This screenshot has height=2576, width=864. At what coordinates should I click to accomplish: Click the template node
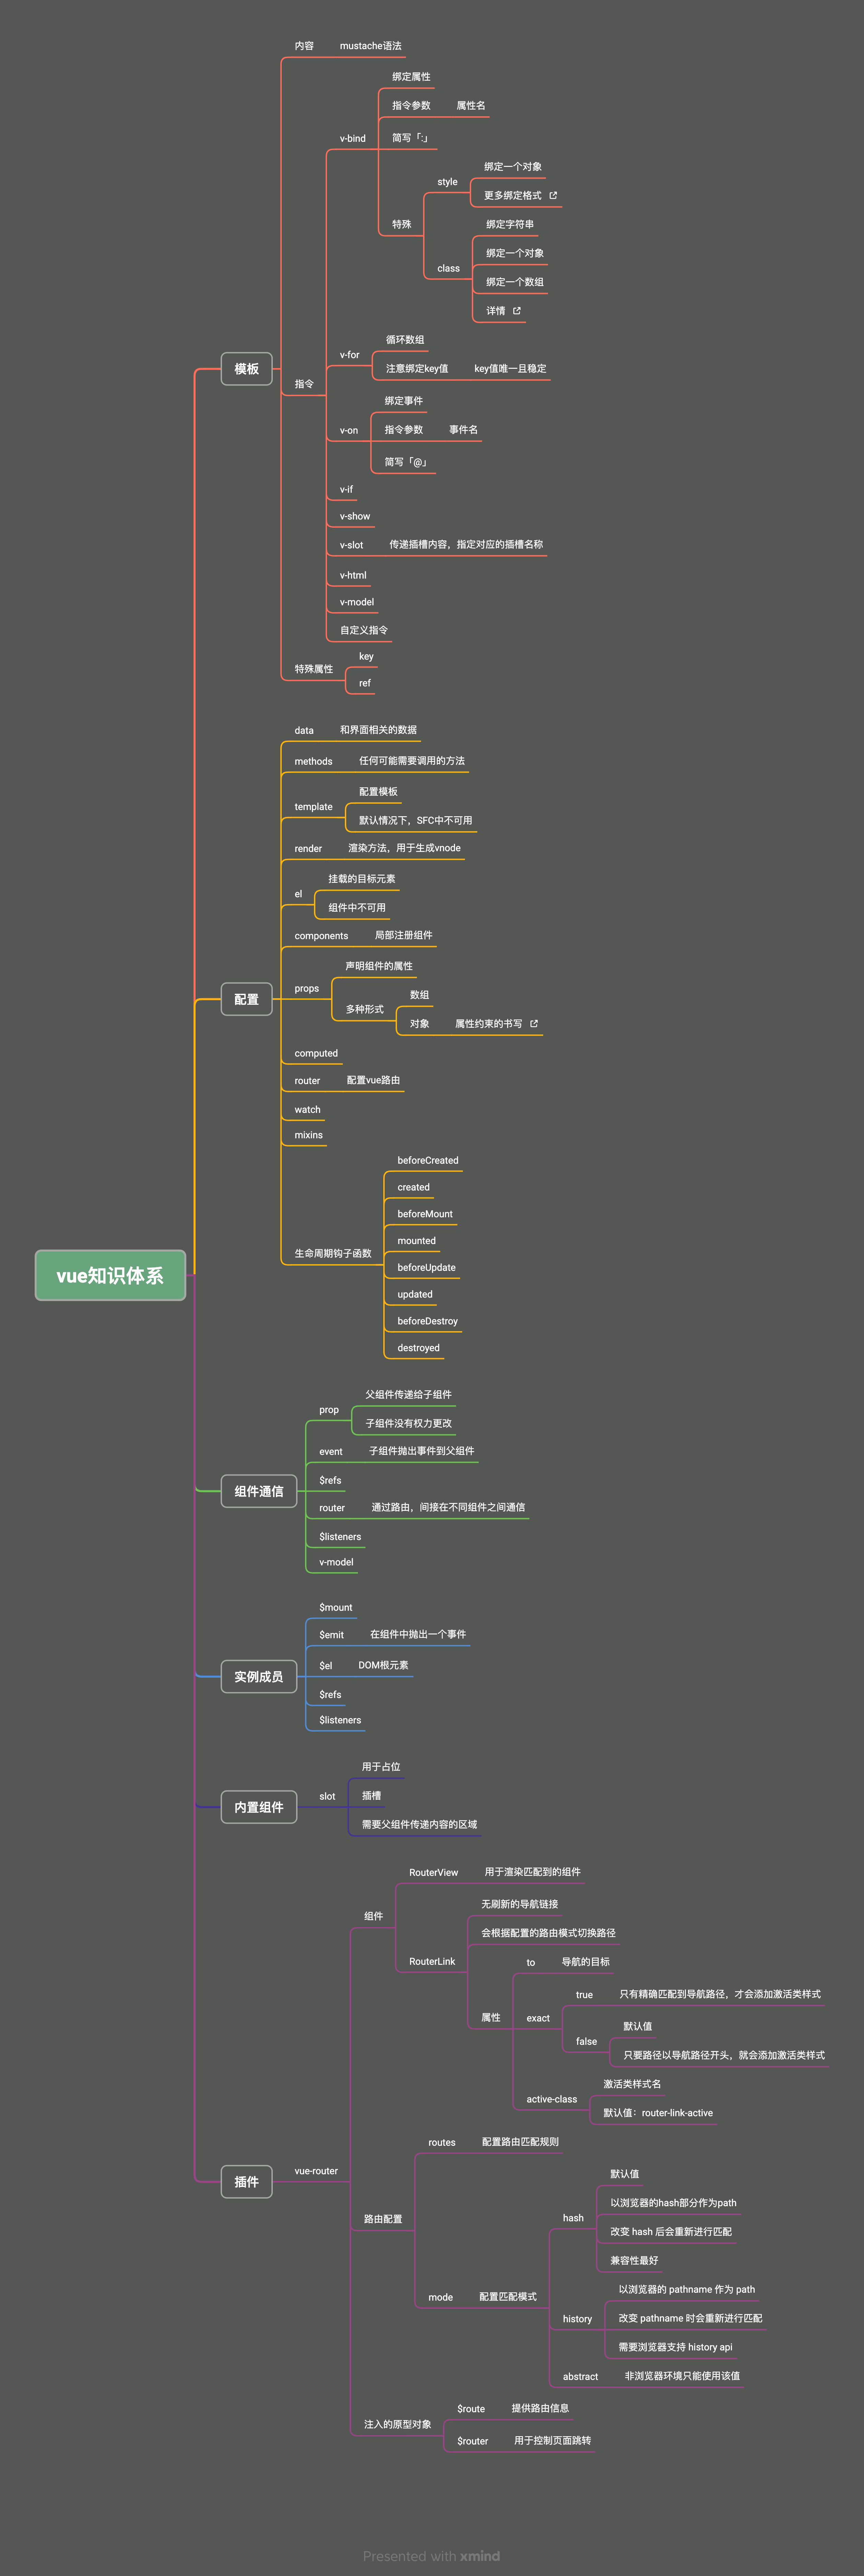click(314, 807)
